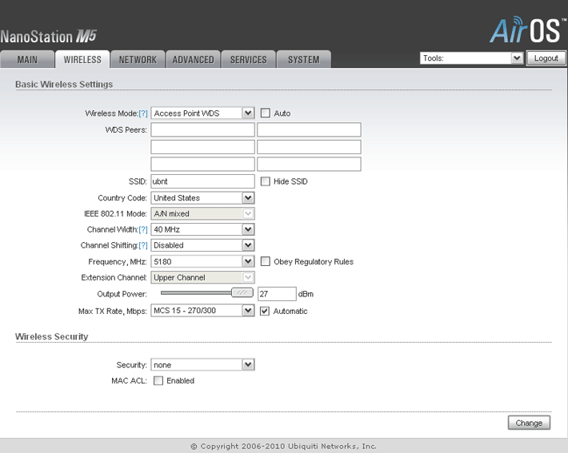The height and width of the screenshot is (453, 568).
Task: Check the Hide SSID box
Action: (x=266, y=181)
